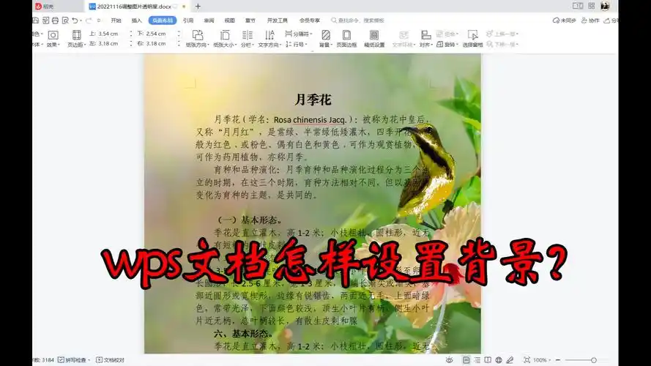
Task: Open the 开始 Home ribbon tab
Action: (116, 20)
